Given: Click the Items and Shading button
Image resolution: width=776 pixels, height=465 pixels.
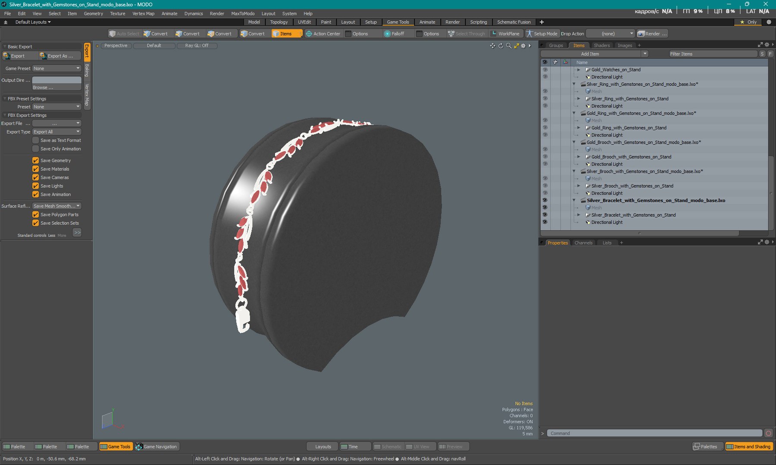Looking at the screenshot, I should tap(748, 446).
